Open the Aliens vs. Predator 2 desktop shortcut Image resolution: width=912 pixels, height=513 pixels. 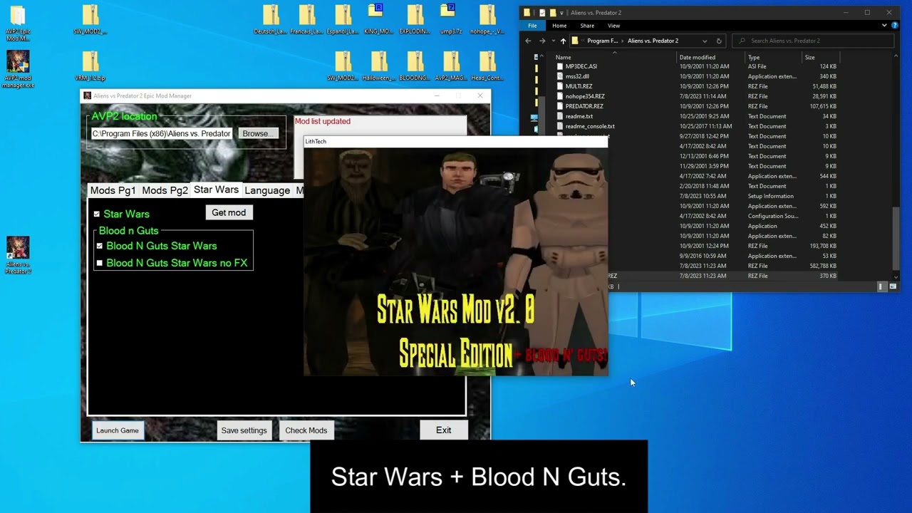tap(18, 255)
